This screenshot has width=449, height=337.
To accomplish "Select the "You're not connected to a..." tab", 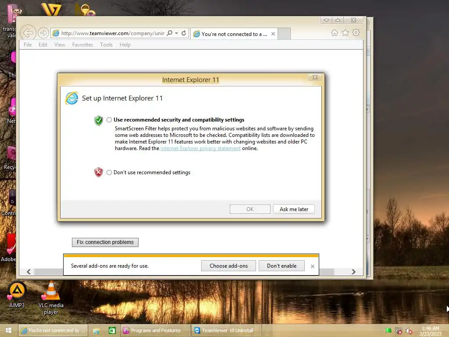I will click(234, 34).
